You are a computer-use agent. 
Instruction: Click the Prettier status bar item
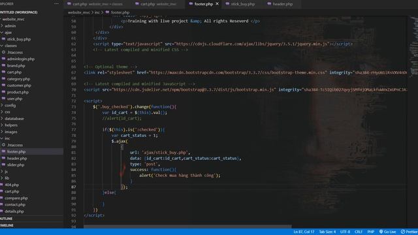pyautogui.click(x=409, y=232)
